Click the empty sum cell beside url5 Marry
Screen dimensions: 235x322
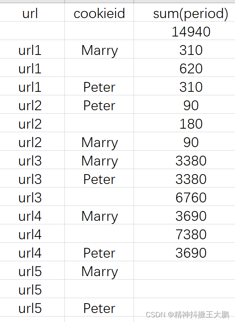pos(184,270)
